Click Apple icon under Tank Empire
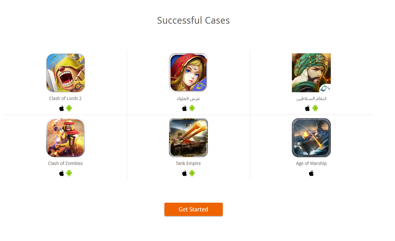The width and height of the screenshot is (395, 241). [x=185, y=173]
